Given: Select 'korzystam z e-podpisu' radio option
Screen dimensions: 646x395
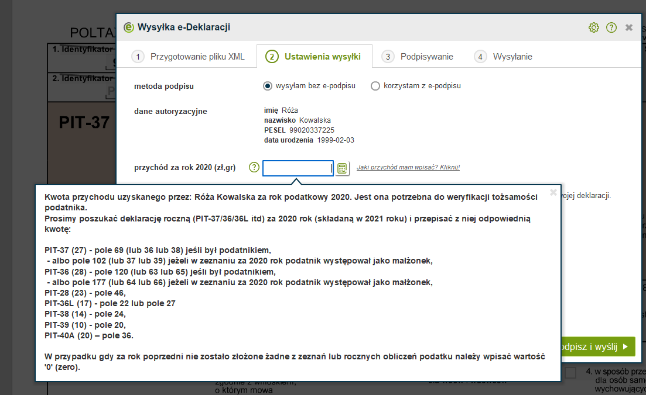Looking at the screenshot, I should [375, 86].
